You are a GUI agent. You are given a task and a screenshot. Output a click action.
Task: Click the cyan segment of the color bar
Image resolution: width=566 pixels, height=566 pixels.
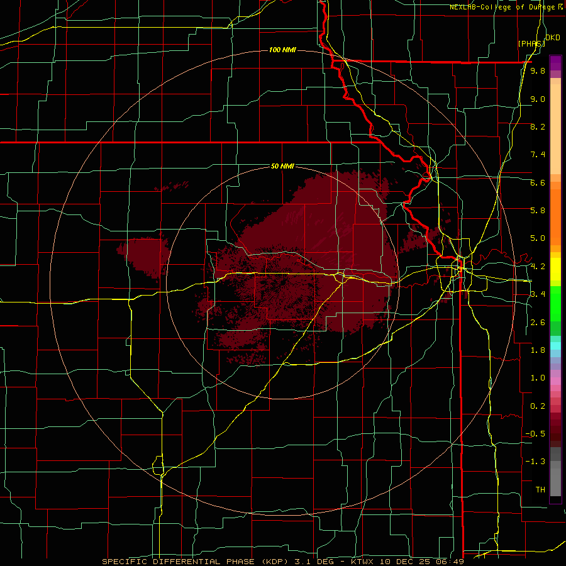click(555, 346)
